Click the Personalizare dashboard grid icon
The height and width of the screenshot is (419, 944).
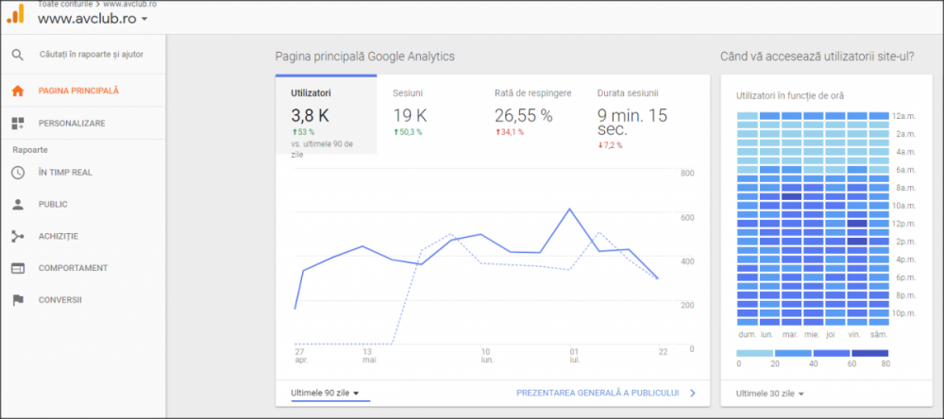(17, 124)
